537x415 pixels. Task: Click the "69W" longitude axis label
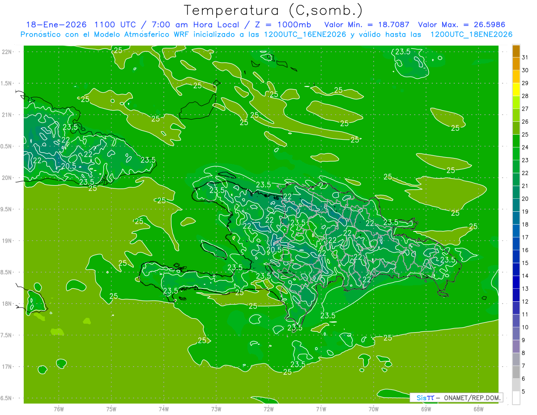point(426,408)
